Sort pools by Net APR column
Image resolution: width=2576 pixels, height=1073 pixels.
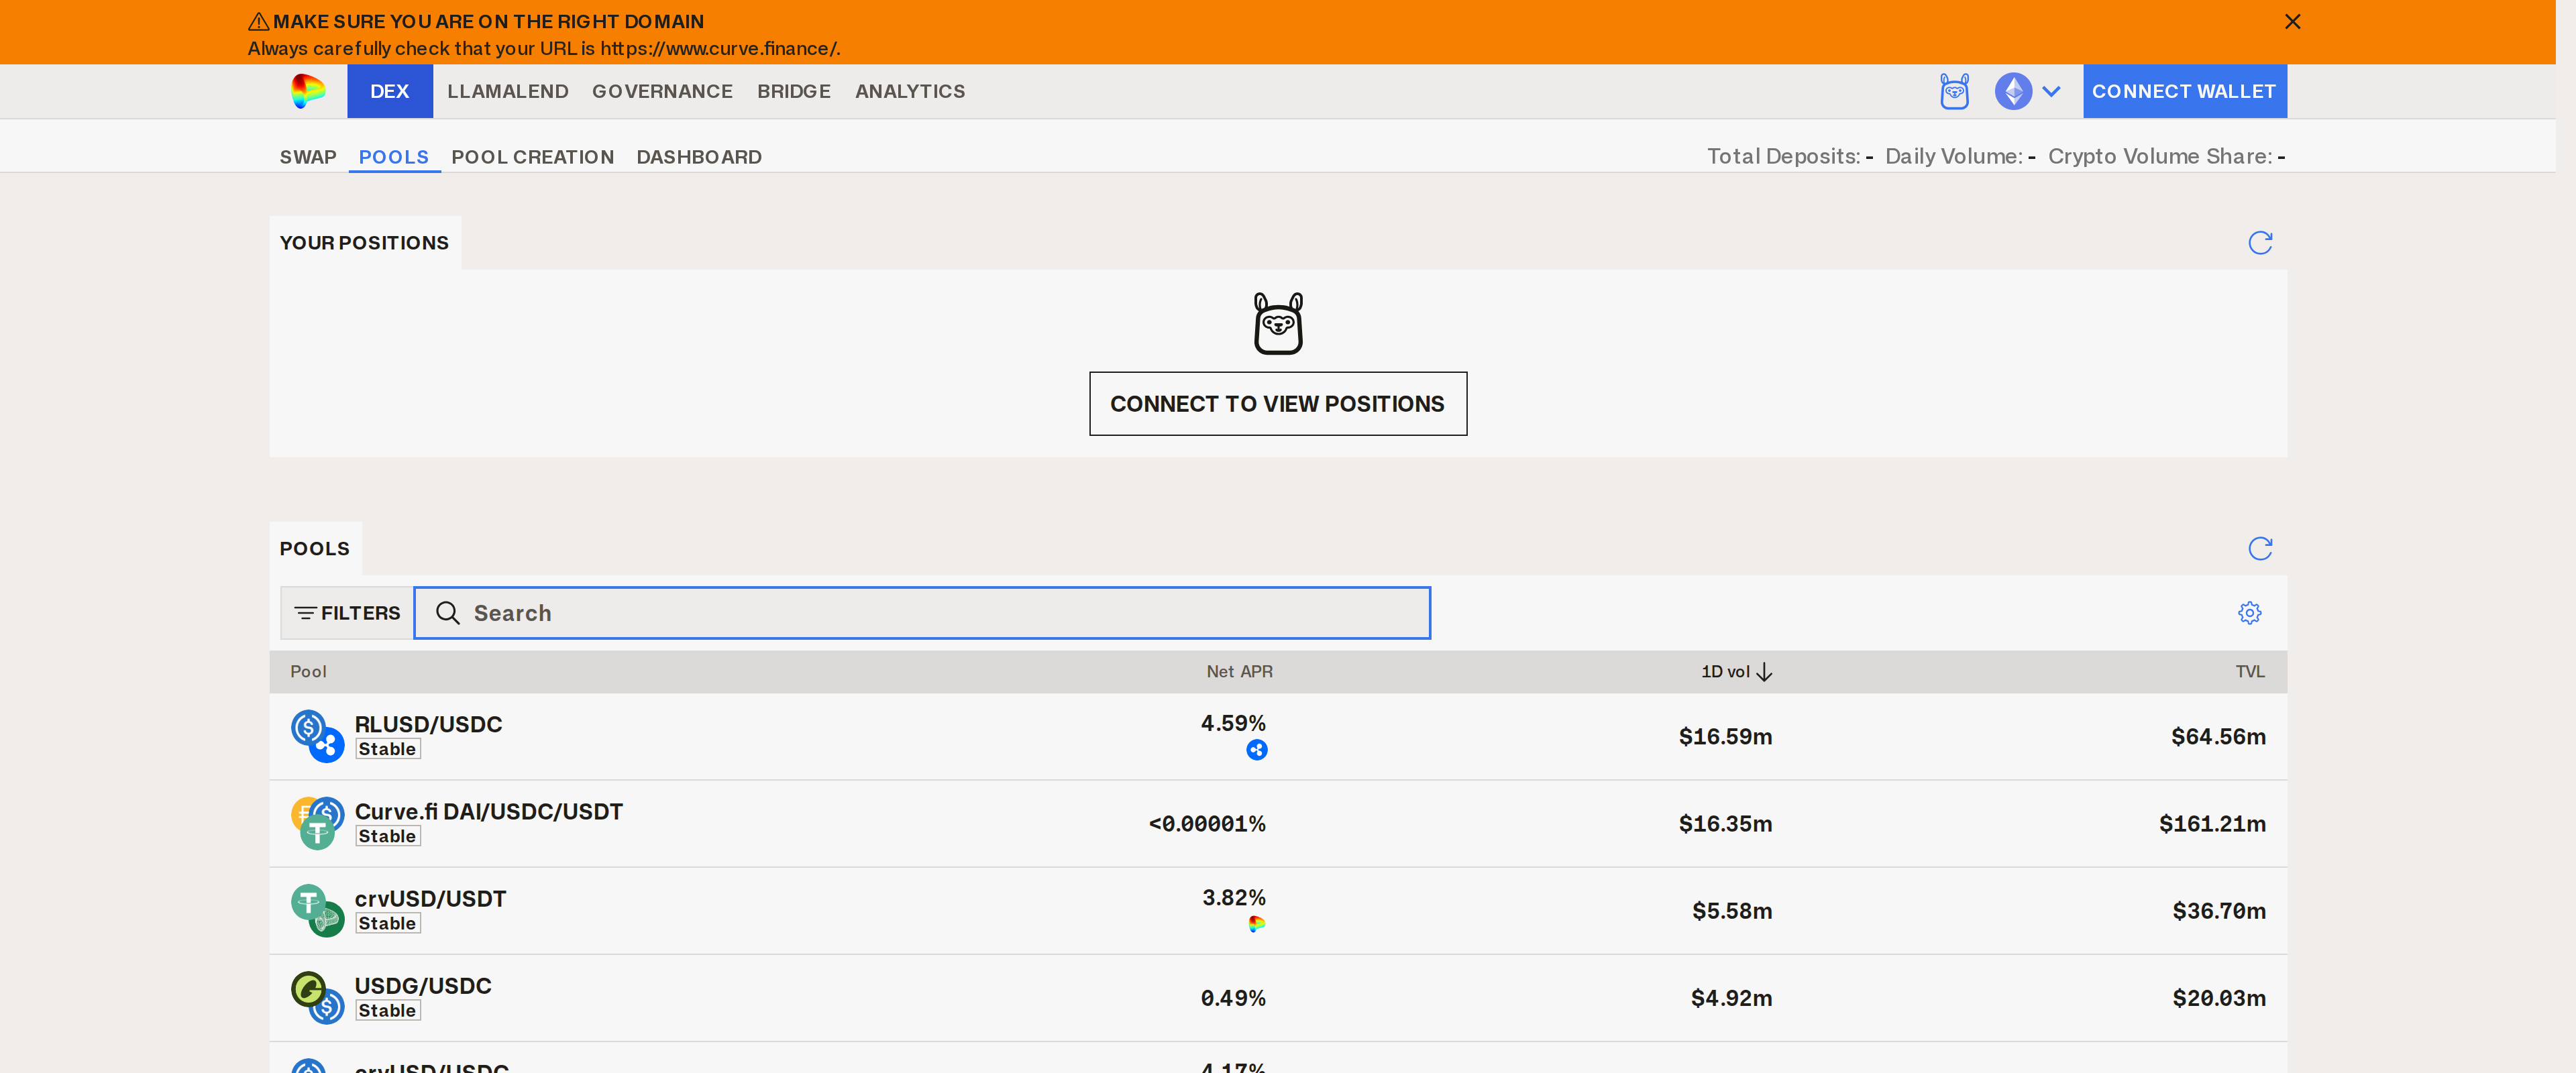click(x=1239, y=672)
